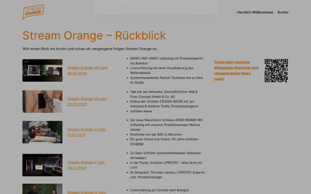311x194 pixels.
Task: Click thumbnail for Stream Orange IV episode
Action: (x=43, y=189)
